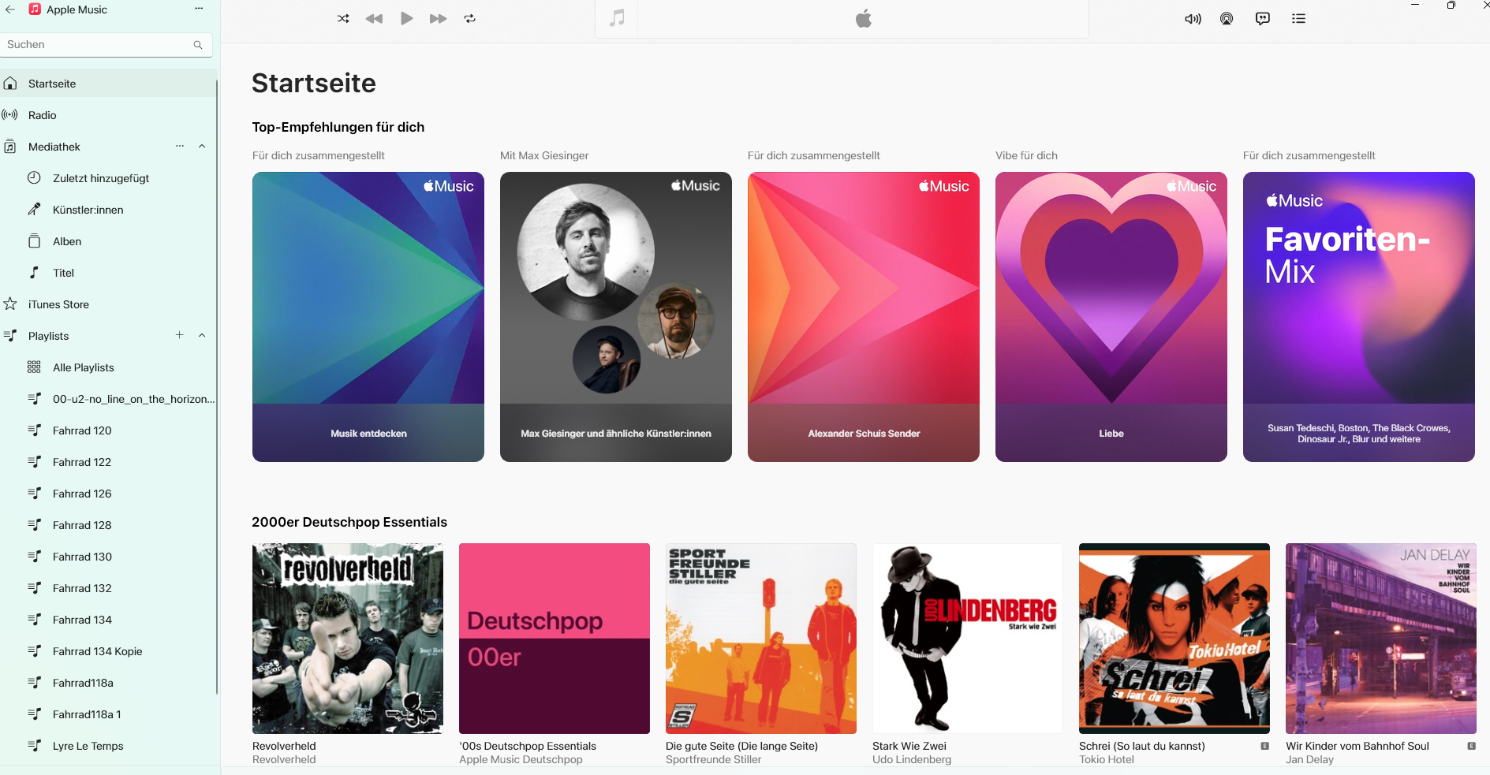
Task: Open the Favoriten-Mix card
Action: [x=1358, y=316]
